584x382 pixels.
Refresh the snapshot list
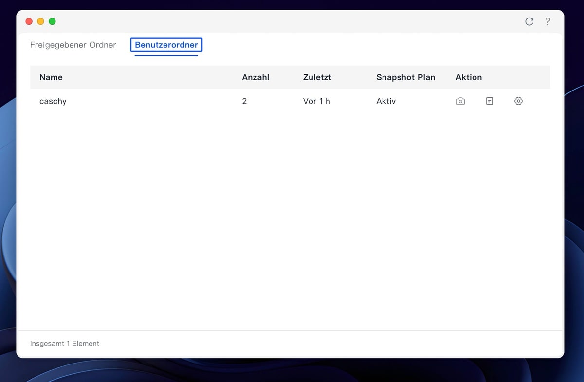click(529, 21)
